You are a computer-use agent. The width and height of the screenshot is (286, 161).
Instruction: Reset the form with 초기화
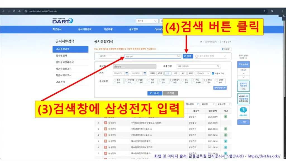[x=170, y=93]
